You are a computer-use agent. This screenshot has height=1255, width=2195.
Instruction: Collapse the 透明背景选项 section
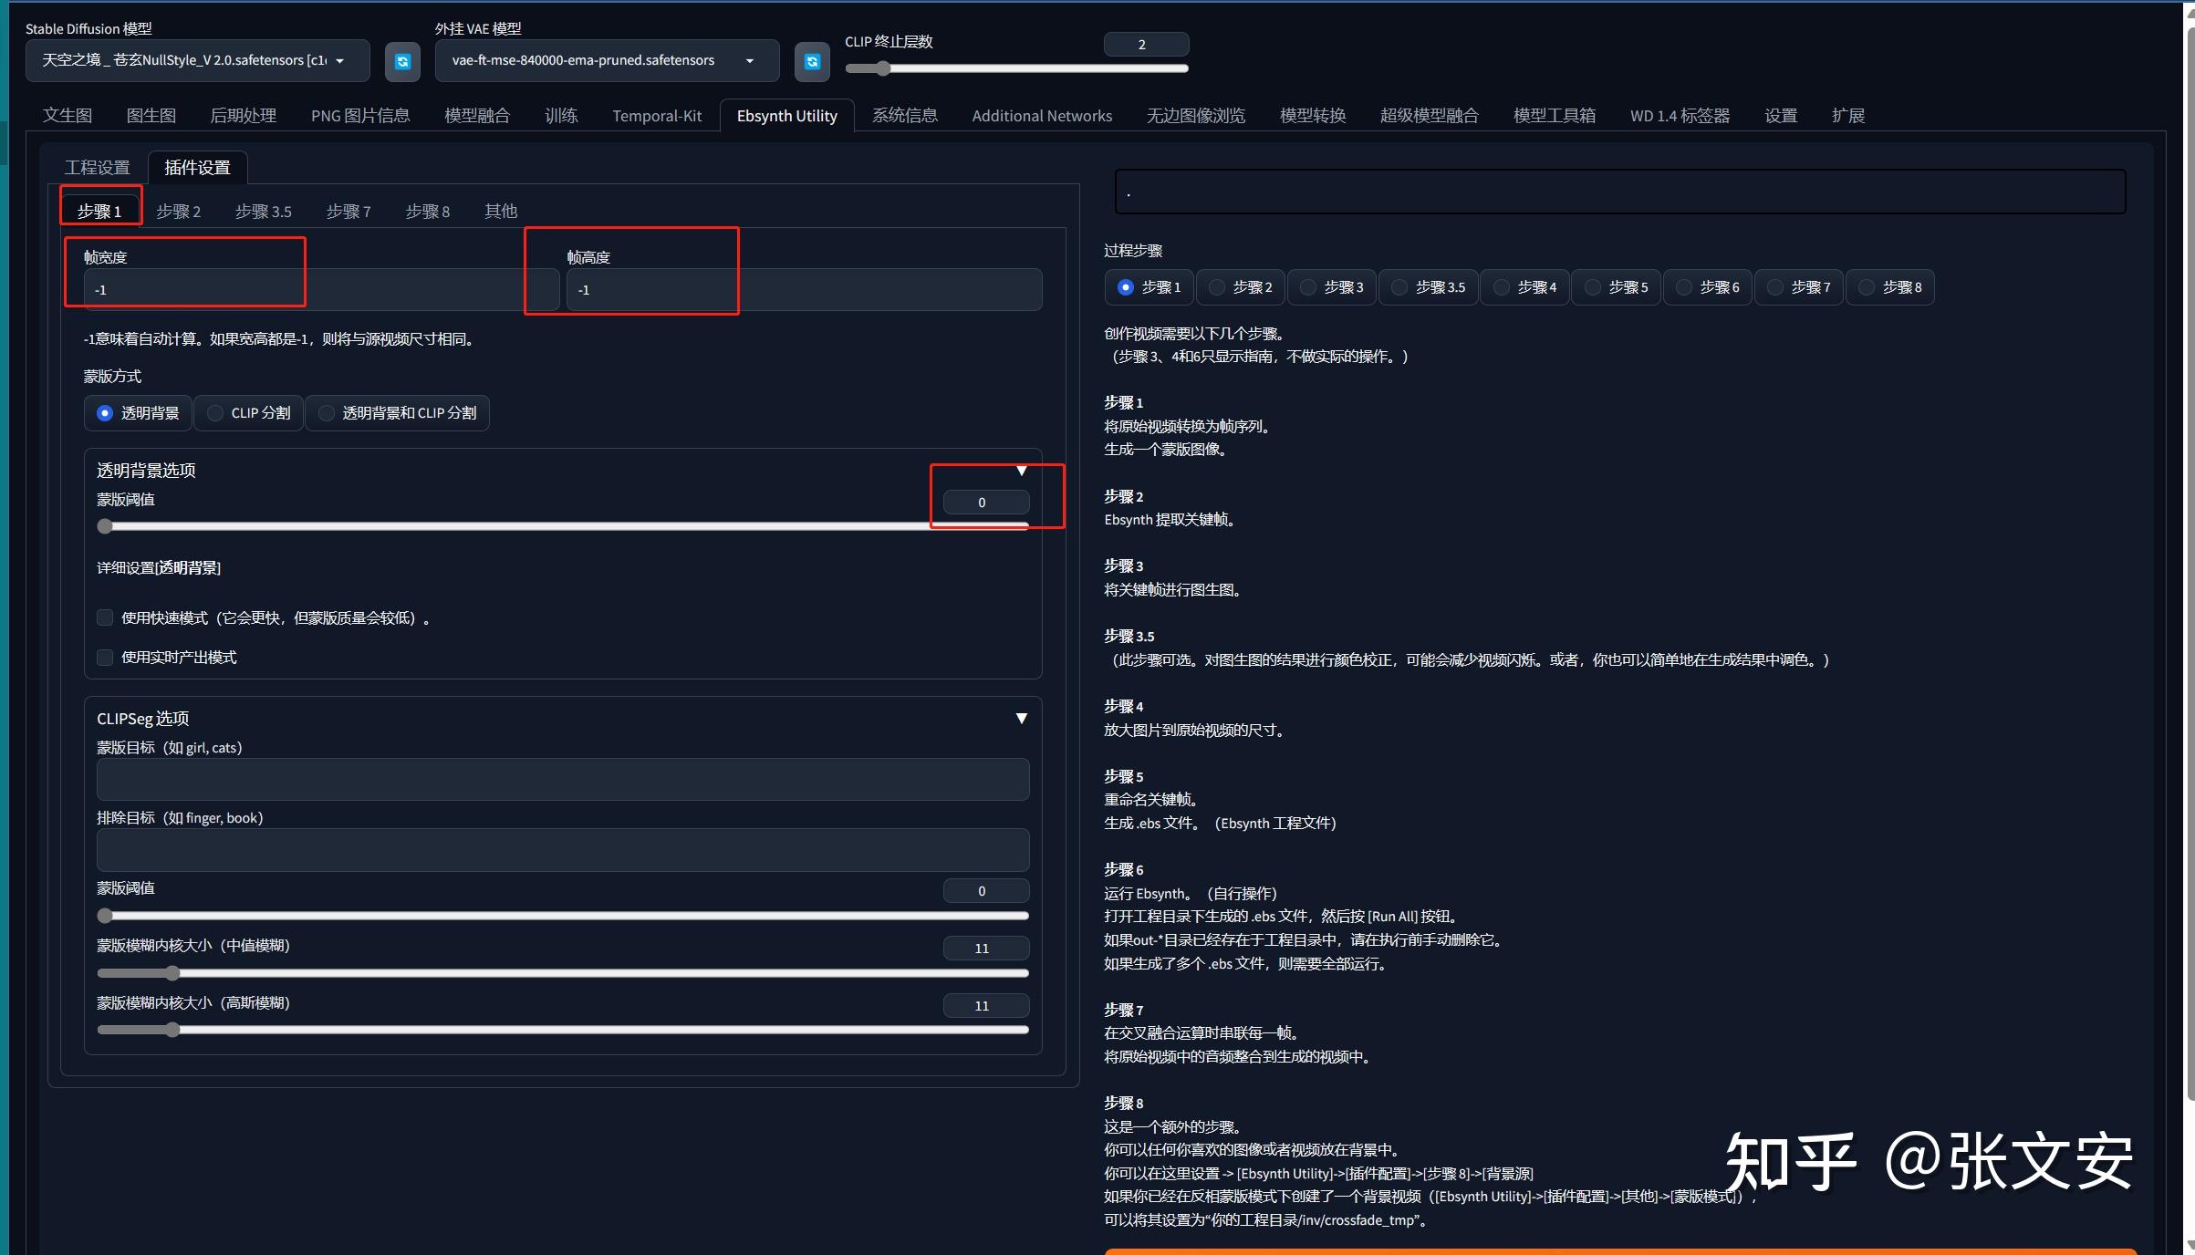pos(1020,471)
